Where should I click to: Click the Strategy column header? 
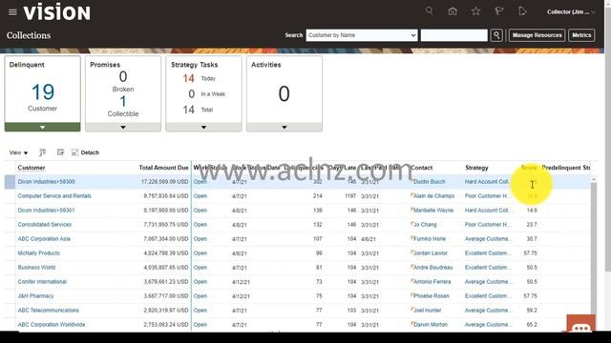tap(476, 168)
